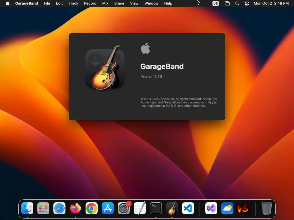Open the Window menu
294x220 pixels.
pyautogui.click(x=151, y=3)
